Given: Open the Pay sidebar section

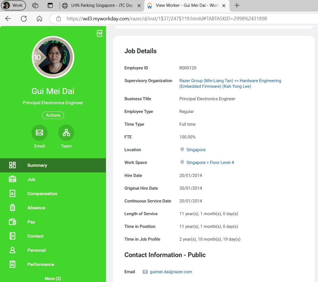Looking at the screenshot, I should (x=53, y=222).
